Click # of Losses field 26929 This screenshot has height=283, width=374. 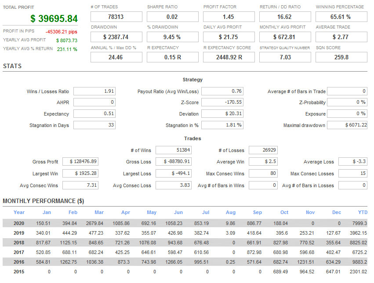[263, 150]
